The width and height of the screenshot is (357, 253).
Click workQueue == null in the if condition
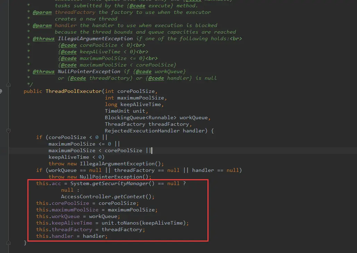click(75, 171)
